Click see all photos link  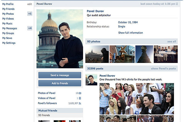(171, 41)
